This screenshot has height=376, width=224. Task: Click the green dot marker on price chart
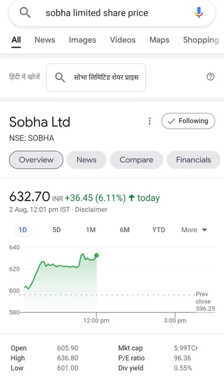[97, 255]
